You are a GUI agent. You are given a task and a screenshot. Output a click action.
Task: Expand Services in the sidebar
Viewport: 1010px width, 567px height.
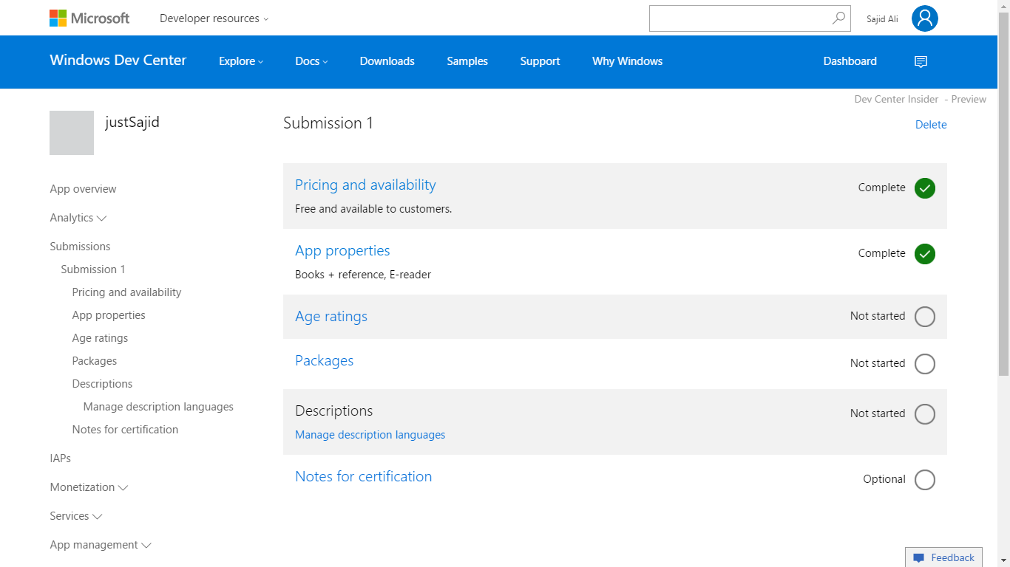point(76,516)
